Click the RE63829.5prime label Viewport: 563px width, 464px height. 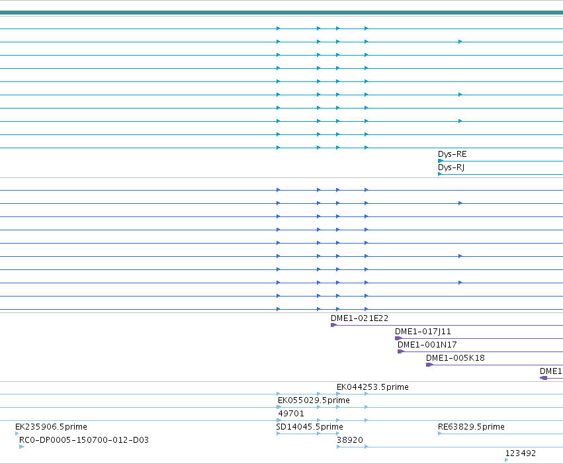471,427
